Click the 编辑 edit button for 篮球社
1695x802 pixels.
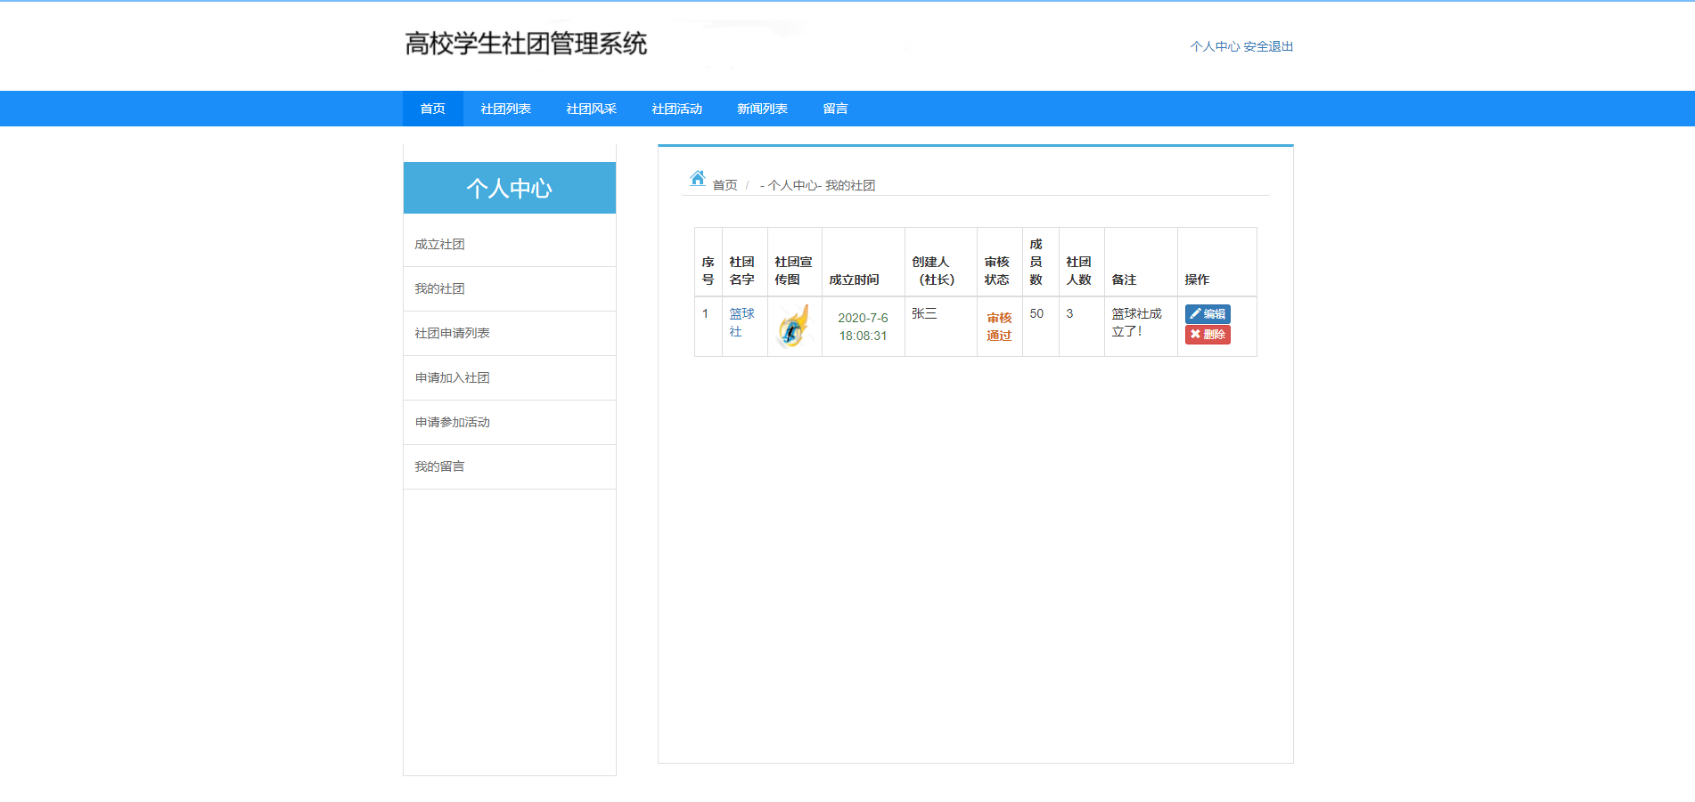[1208, 313]
